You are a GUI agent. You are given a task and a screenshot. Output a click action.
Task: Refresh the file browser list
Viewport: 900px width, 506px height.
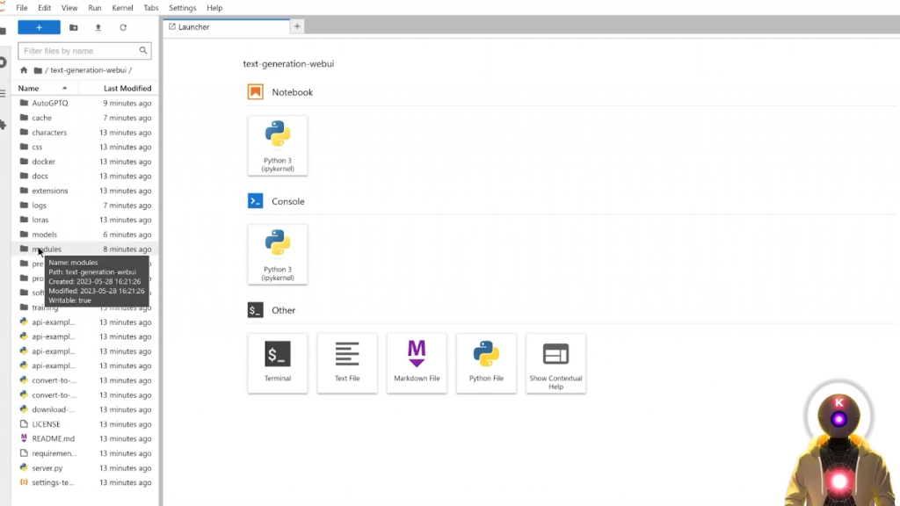pyautogui.click(x=123, y=27)
